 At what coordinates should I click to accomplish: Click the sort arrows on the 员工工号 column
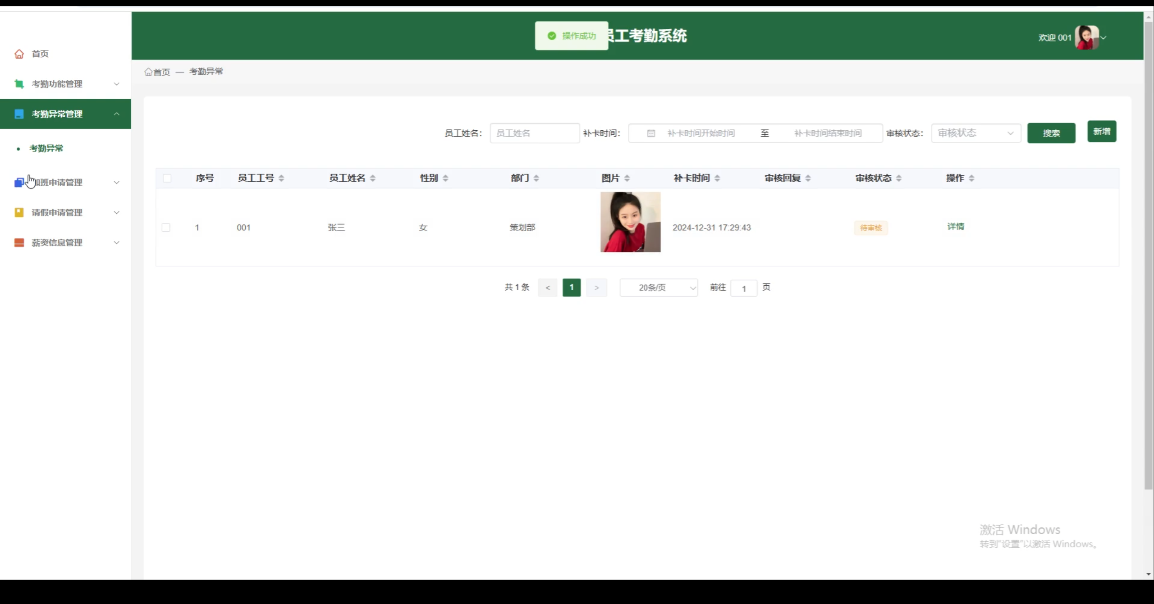pos(281,178)
